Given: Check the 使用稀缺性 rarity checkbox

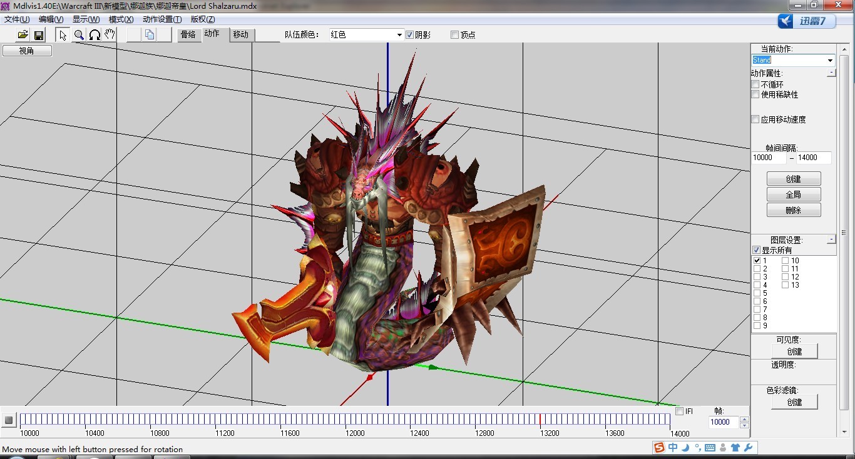Looking at the screenshot, I should (755, 94).
